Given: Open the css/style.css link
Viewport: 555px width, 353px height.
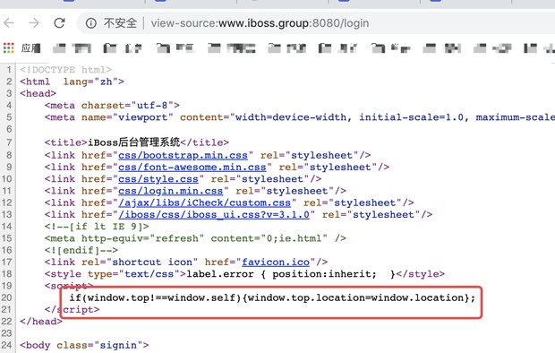Looking at the screenshot, I should pos(158,179).
